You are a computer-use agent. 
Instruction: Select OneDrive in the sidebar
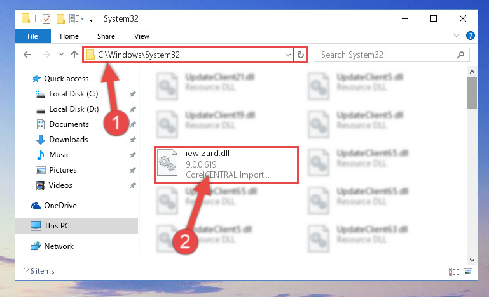tap(60, 206)
